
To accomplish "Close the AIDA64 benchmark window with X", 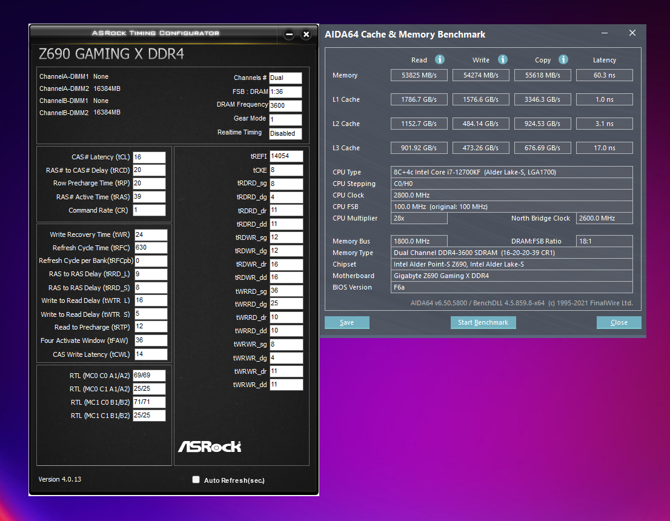I will (x=632, y=33).
